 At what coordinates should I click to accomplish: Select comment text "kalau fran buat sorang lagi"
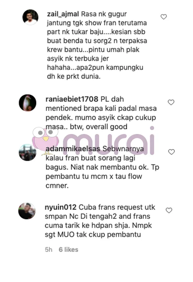tap(90, 158)
